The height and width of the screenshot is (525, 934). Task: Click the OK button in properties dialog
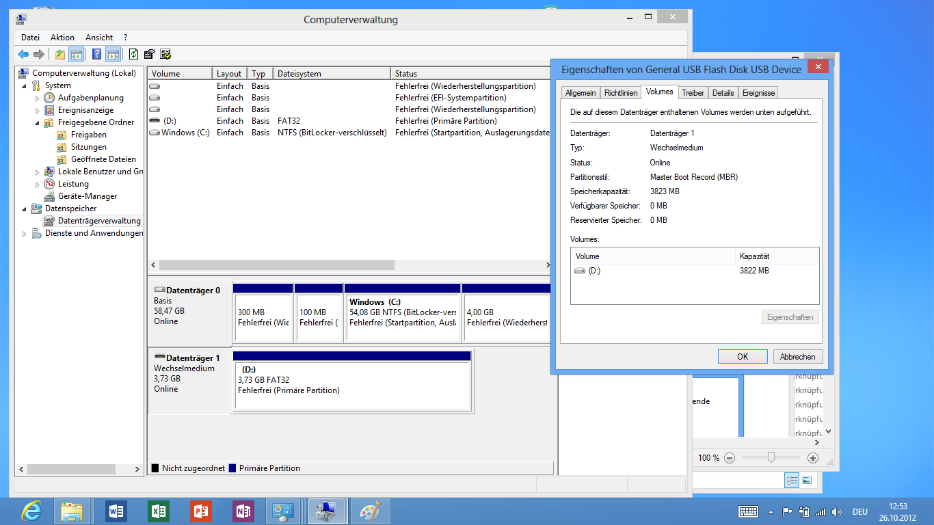743,356
